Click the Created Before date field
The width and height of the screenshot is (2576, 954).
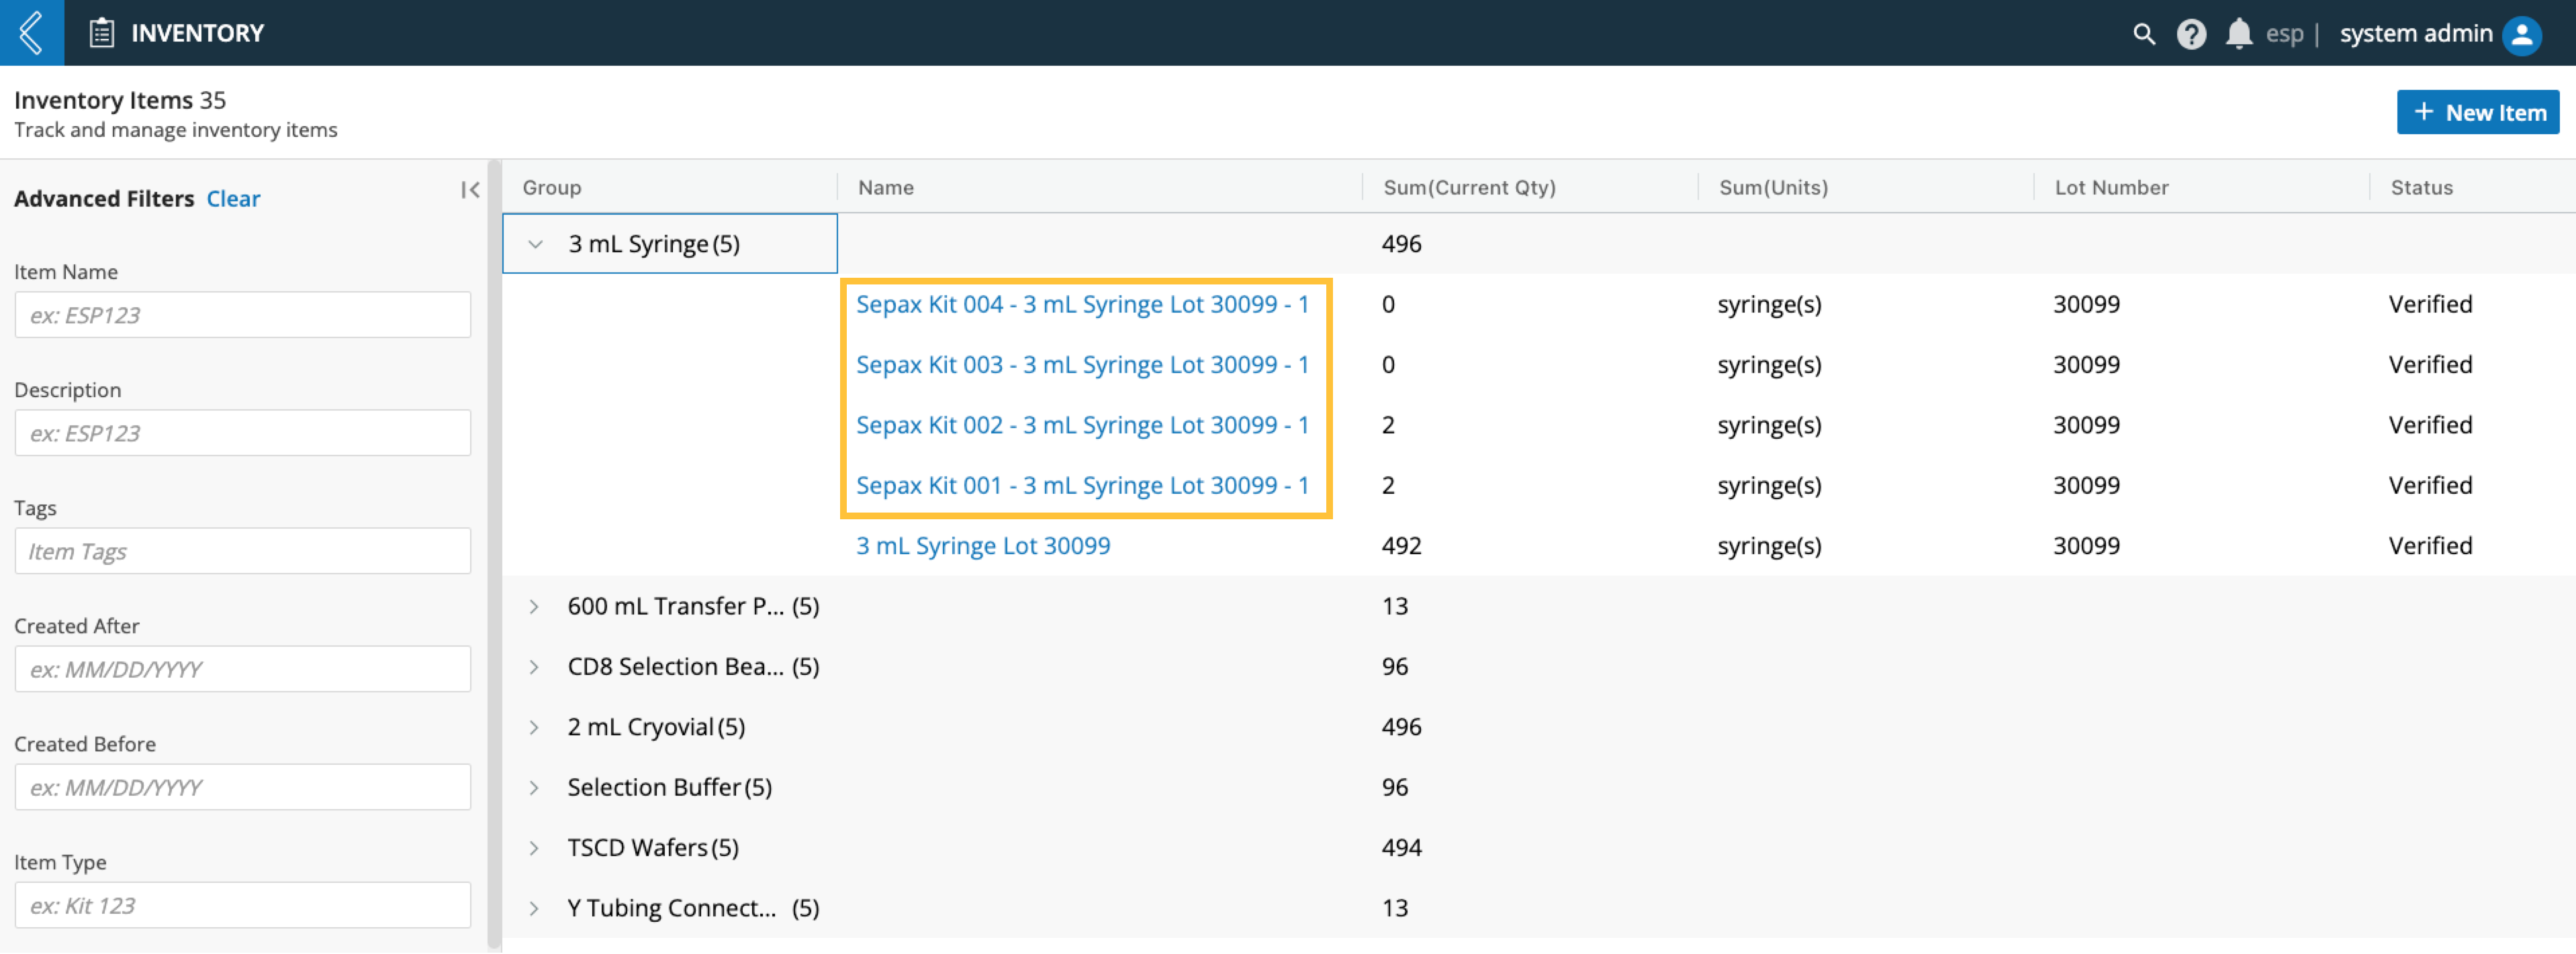[243, 787]
